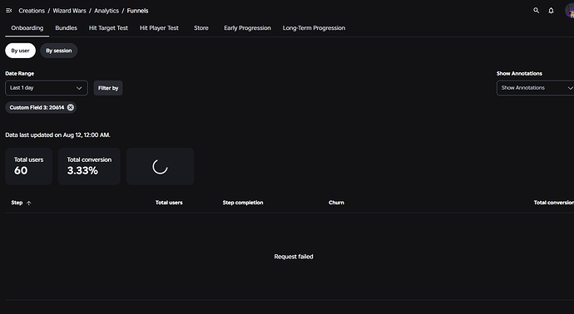This screenshot has height=314, width=574.
Task: Click the Date Range label
Action: pos(19,73)
